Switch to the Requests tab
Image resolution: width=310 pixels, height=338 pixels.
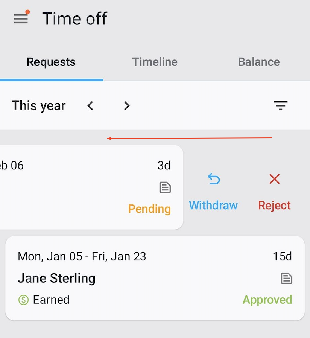click(x=51, y=62)
